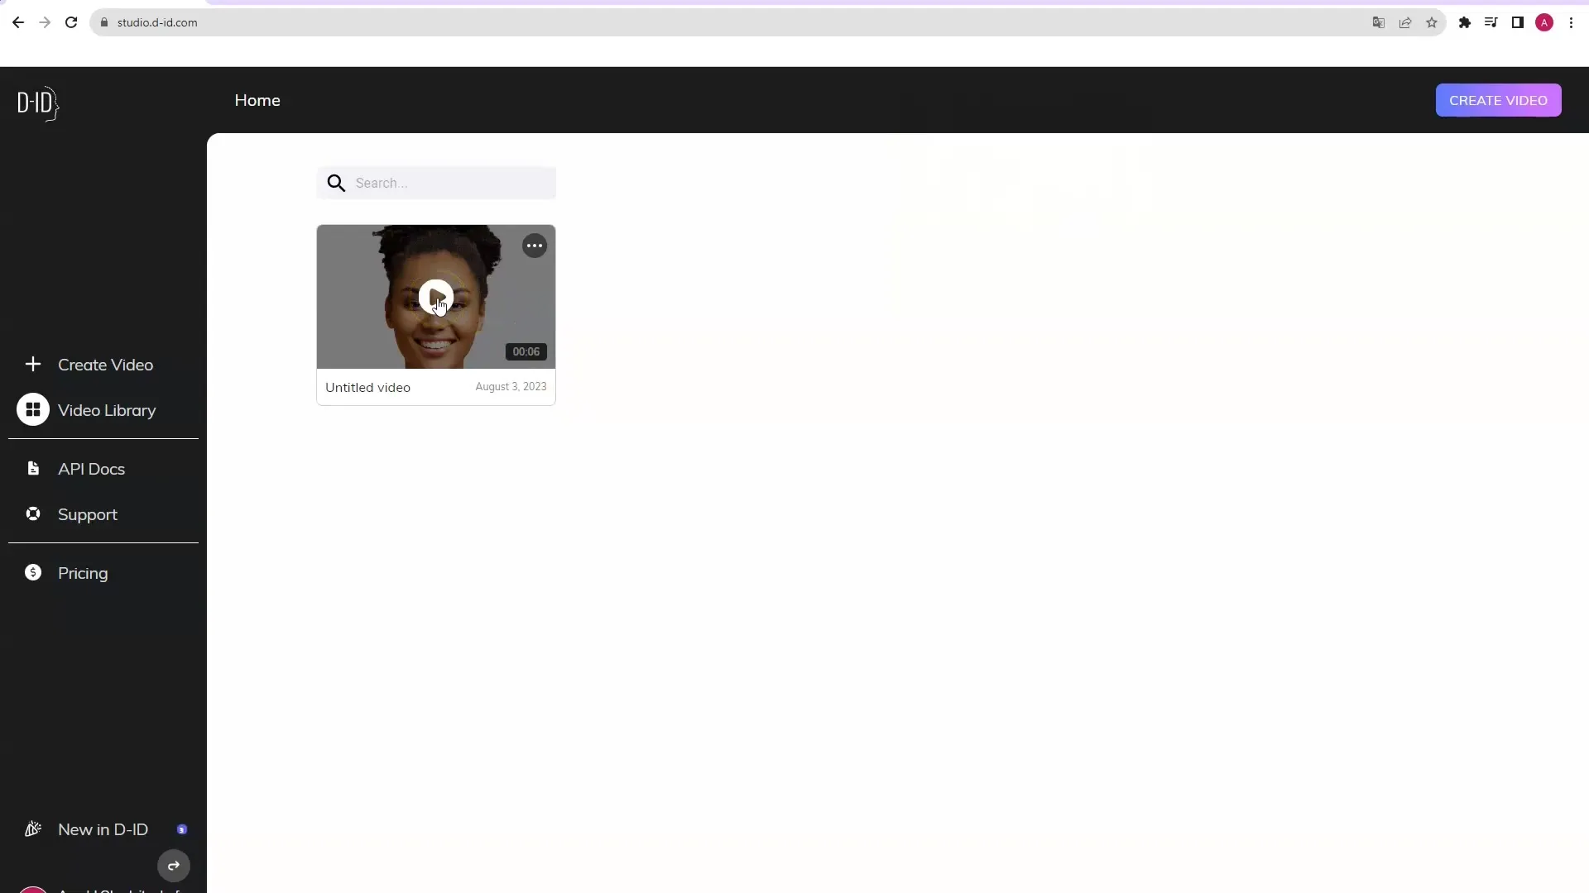Click browser extensions icon in toolbar
Screen dimensions: 1589x893
[1465, 23]
